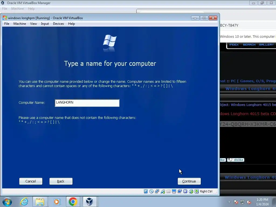
Task: Click the Computer Name input field
Action: [x=87, y=103]
